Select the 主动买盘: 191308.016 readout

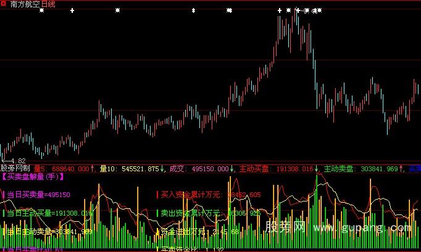pyautogui.click(x=277, y=169)
